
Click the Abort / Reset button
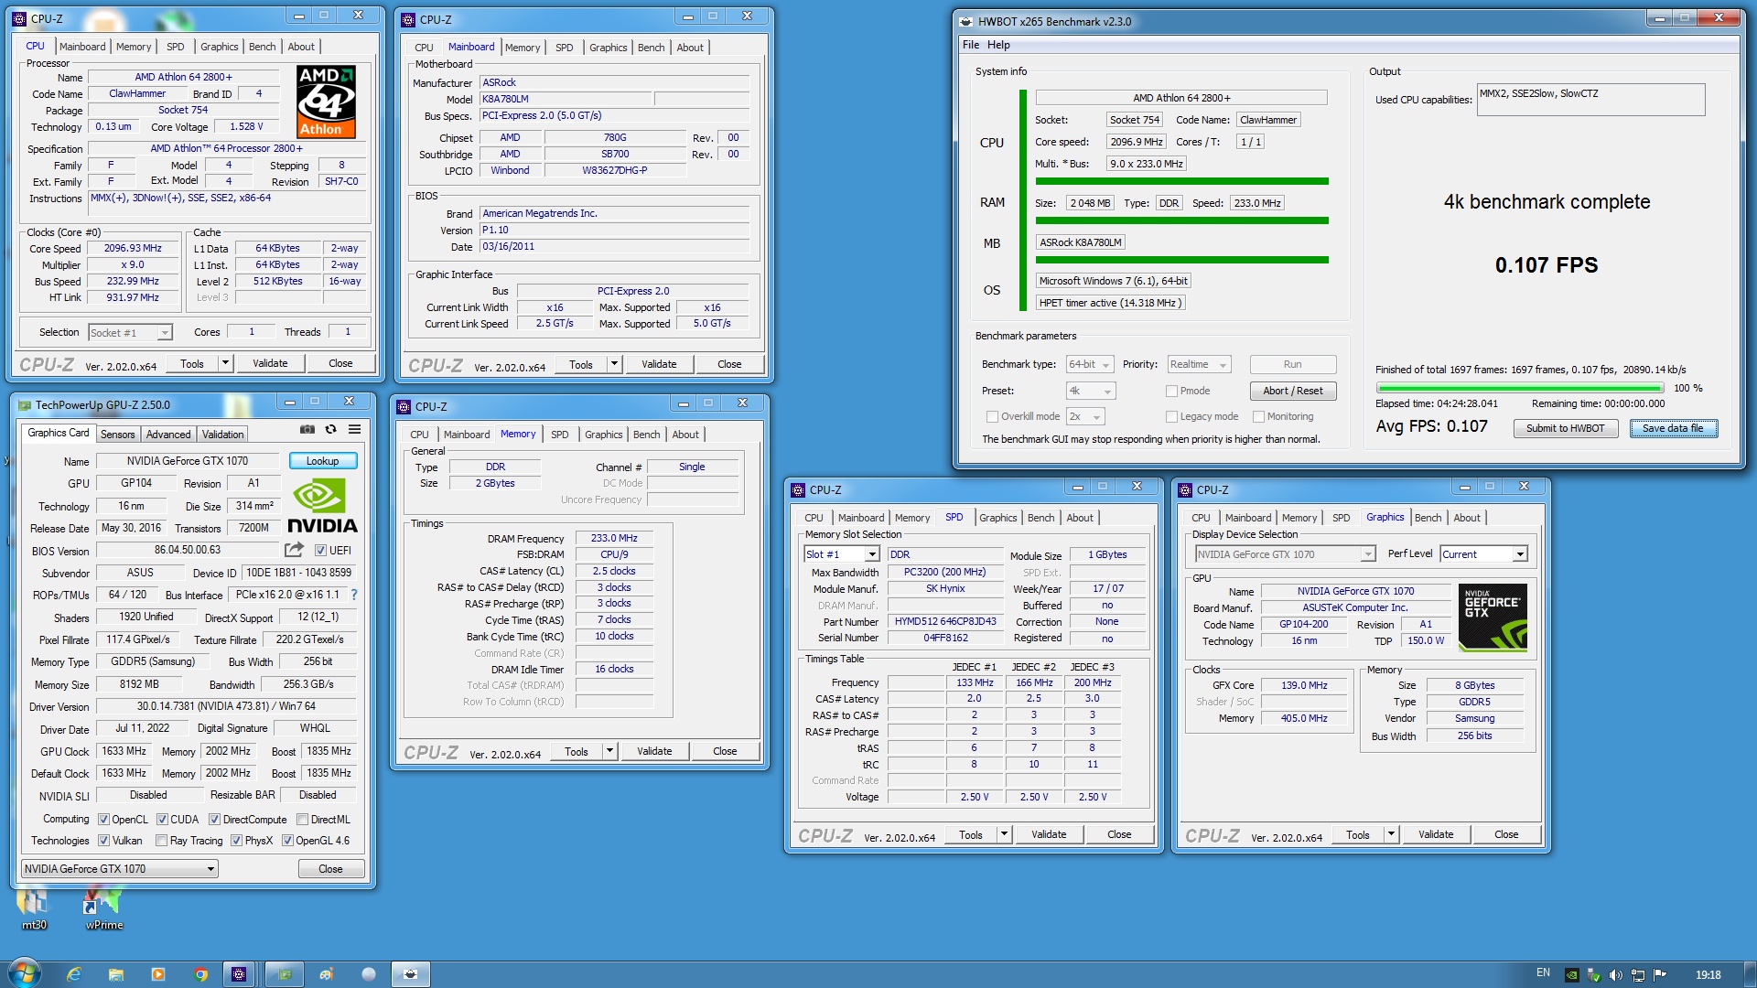click(1292, 391)
